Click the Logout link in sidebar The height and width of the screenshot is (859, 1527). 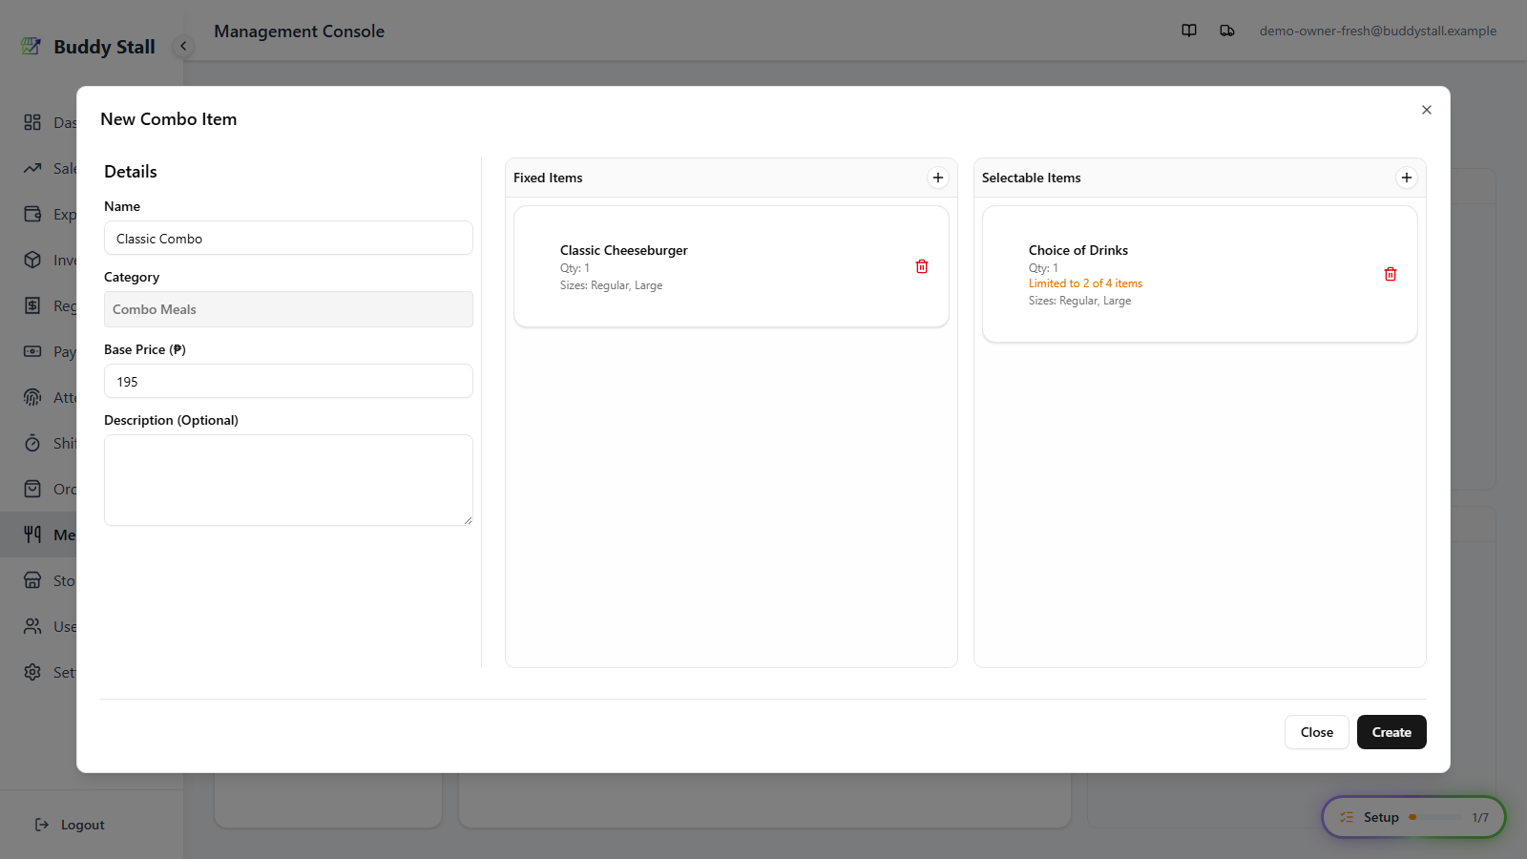[x=70, y=825]
